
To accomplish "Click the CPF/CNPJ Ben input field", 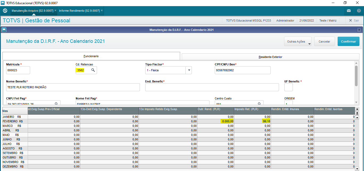I will [x=243, y=70].
